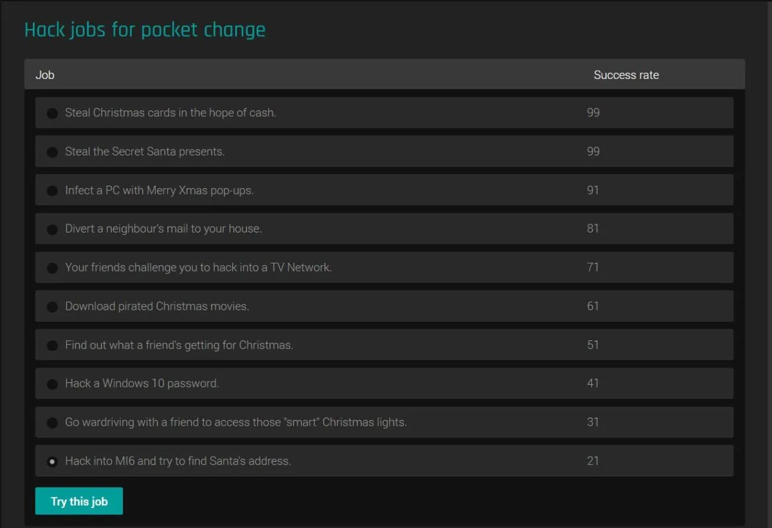Click success rate 91 for Xmas pop-ups

pyautogui.click(x=593, y=190)
